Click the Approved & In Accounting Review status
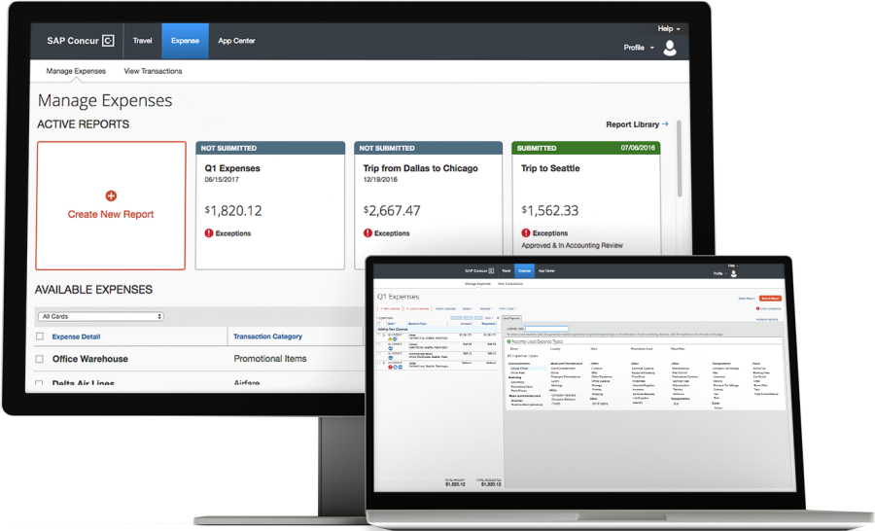Screen dimensions: 875x531 tap(572, 245)
